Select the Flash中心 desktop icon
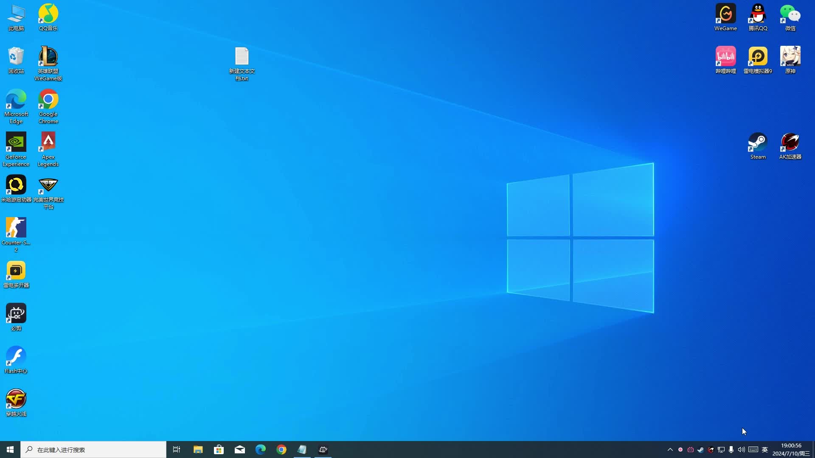This screenshot has width=815, height=458. tap(16, 360)
